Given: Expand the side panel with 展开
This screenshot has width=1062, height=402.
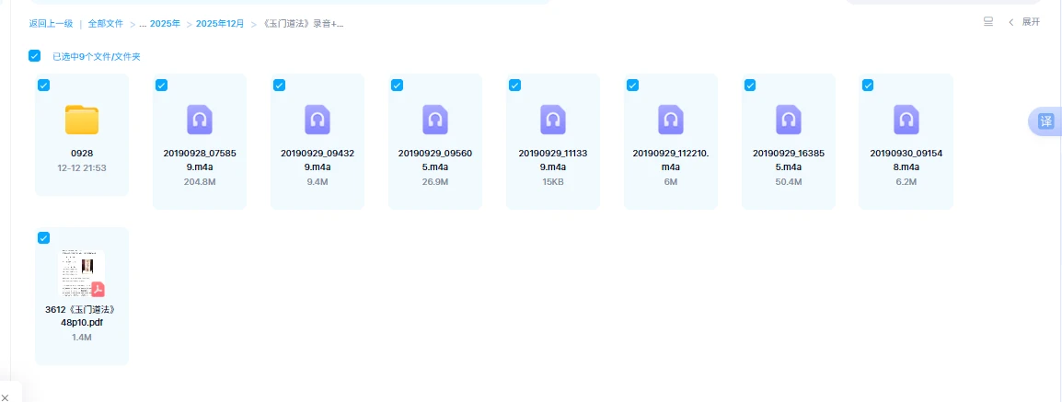Looking at the screenshot, I should (1025, 22).
